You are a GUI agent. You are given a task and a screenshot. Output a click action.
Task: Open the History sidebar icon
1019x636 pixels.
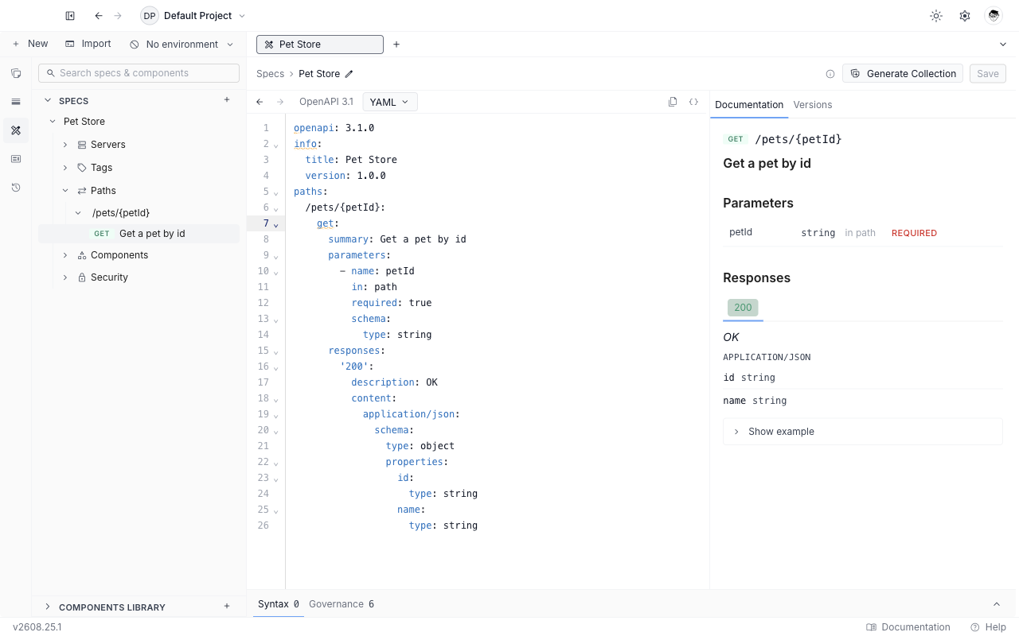click(16, 188)
